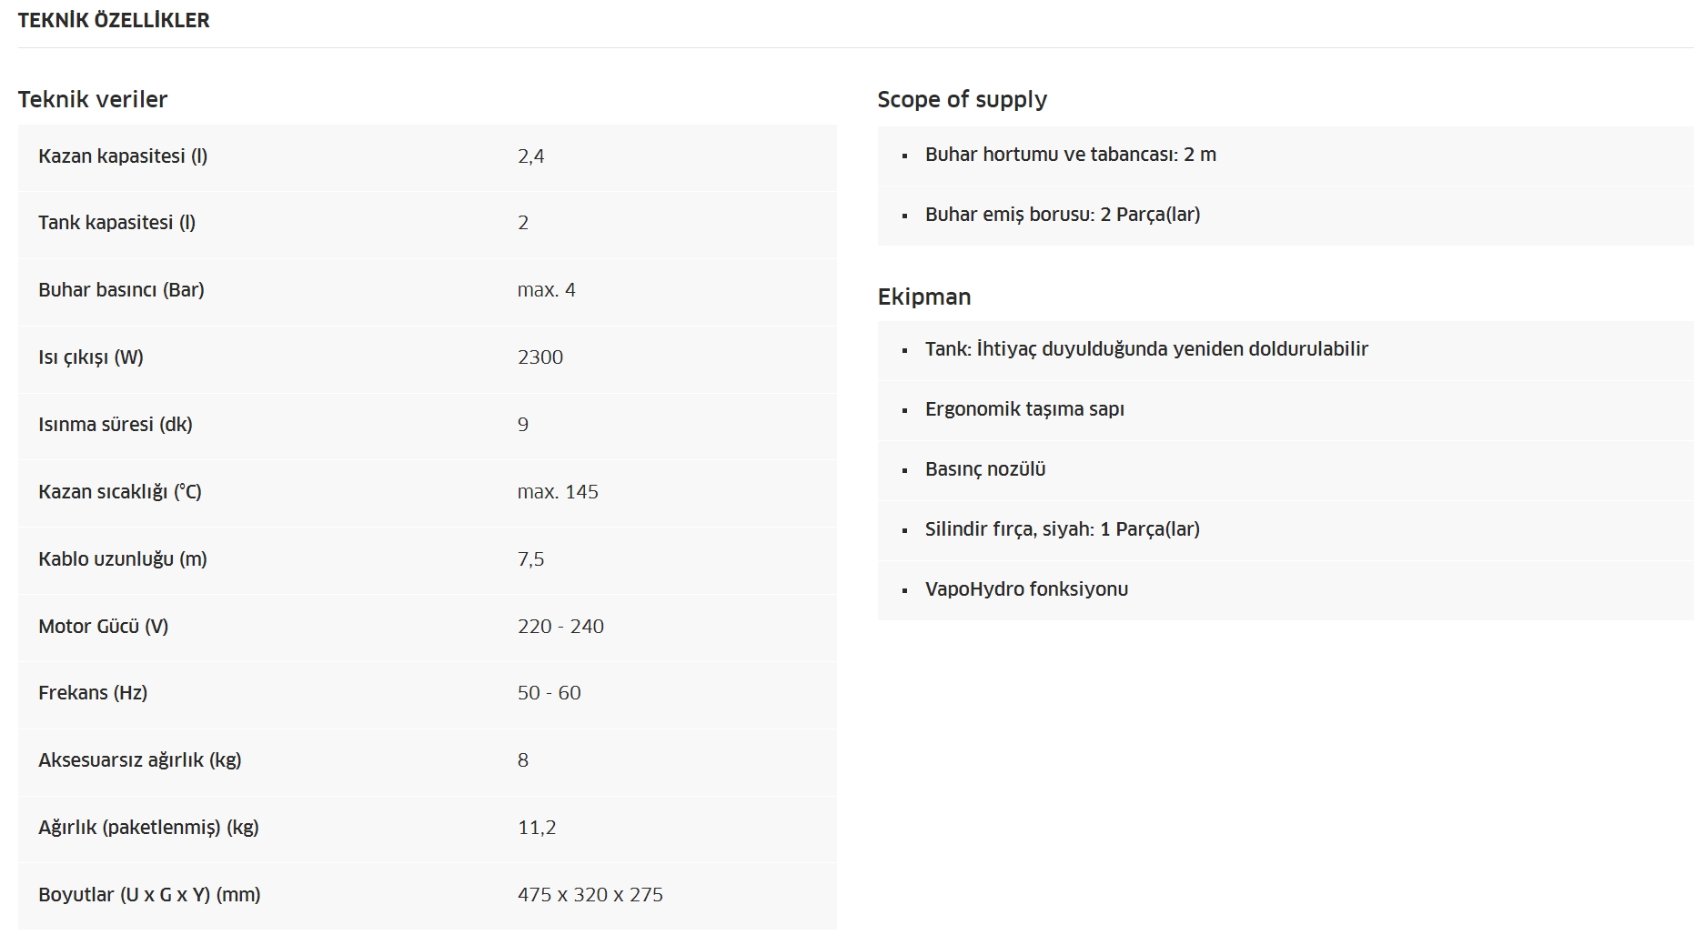1694x945 pixels.
Task: Select the dimensions value 475 x 320 x 275
Action: (590, 895)
